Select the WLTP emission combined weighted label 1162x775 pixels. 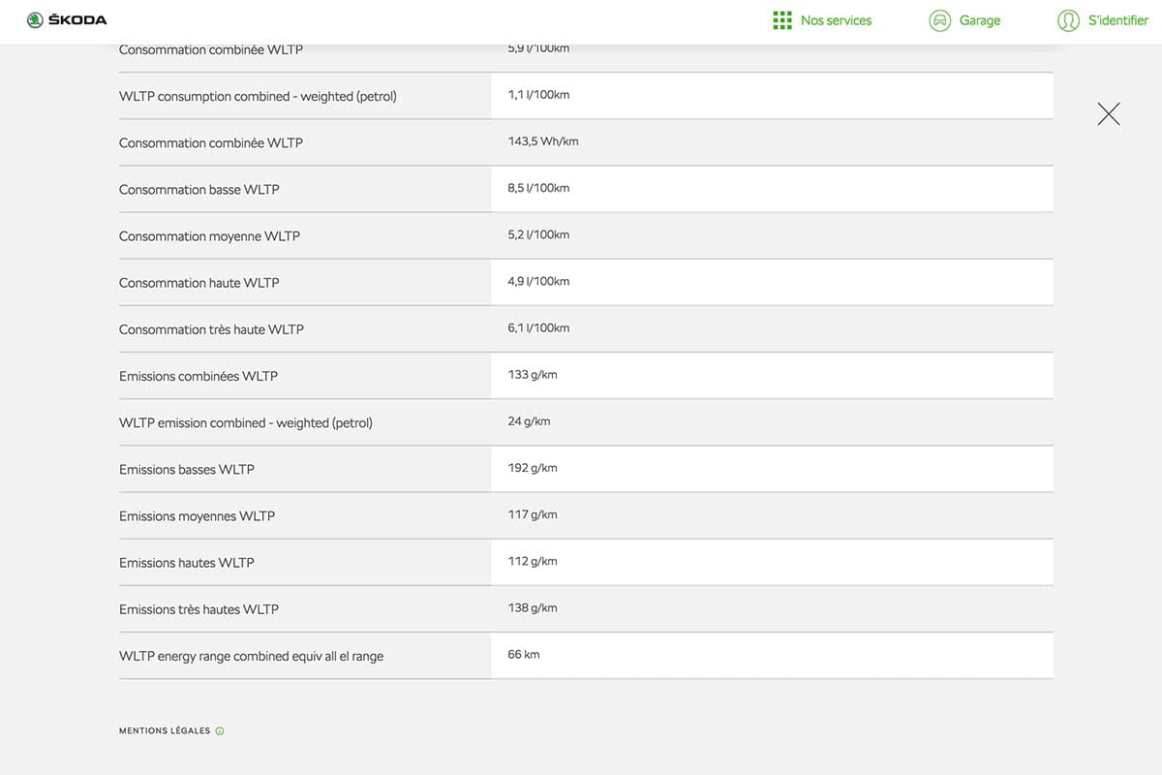(x=245, y=422)
